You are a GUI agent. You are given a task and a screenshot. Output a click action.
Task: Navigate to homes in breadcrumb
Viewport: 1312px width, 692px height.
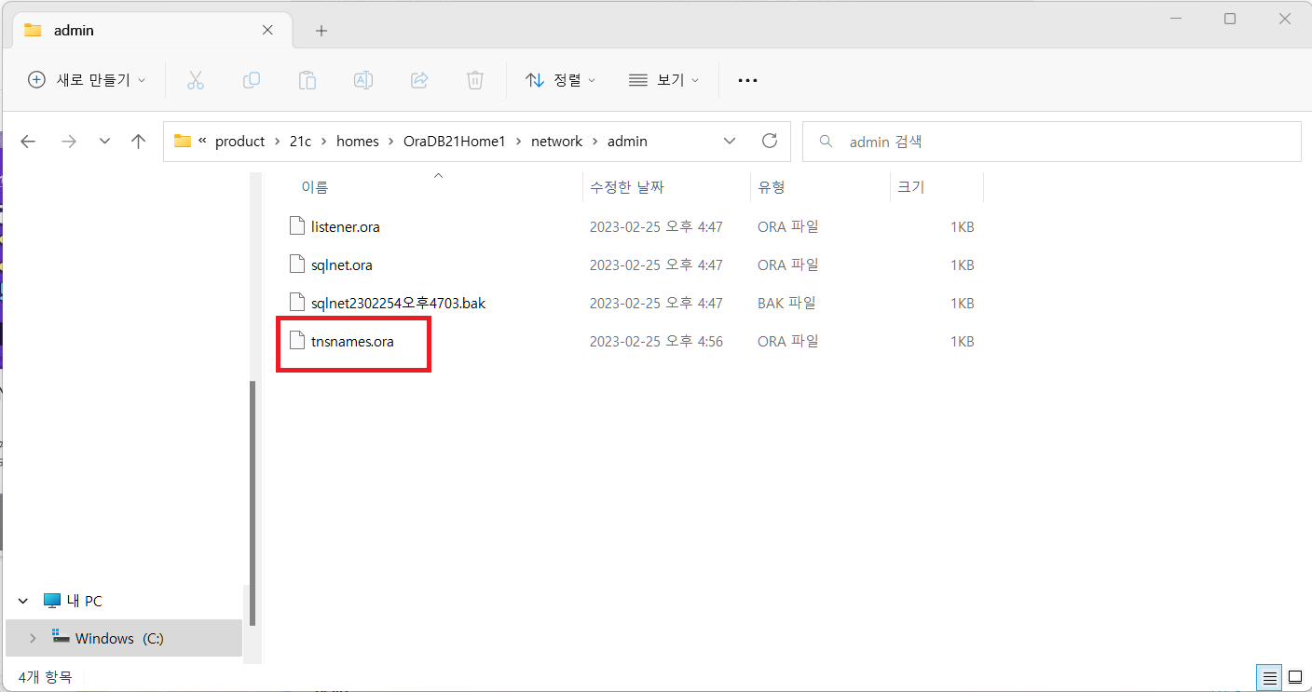coord(358,142)
